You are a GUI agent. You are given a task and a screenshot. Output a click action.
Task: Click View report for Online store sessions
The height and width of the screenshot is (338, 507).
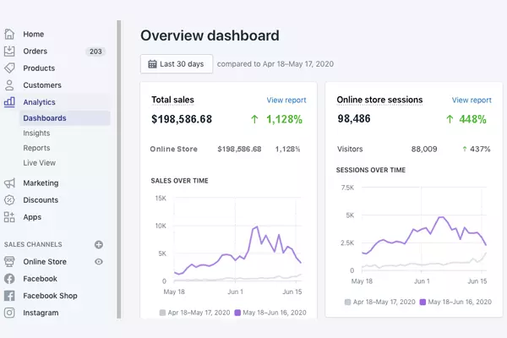pos(471,101)
